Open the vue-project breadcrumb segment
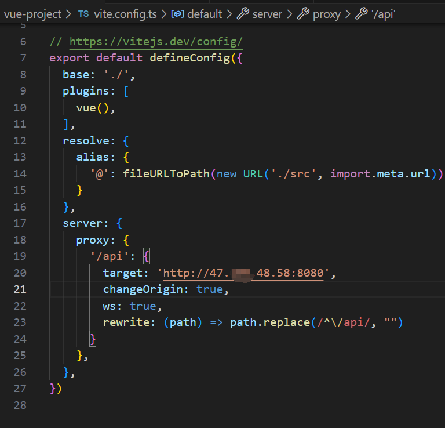 [32, 14]
